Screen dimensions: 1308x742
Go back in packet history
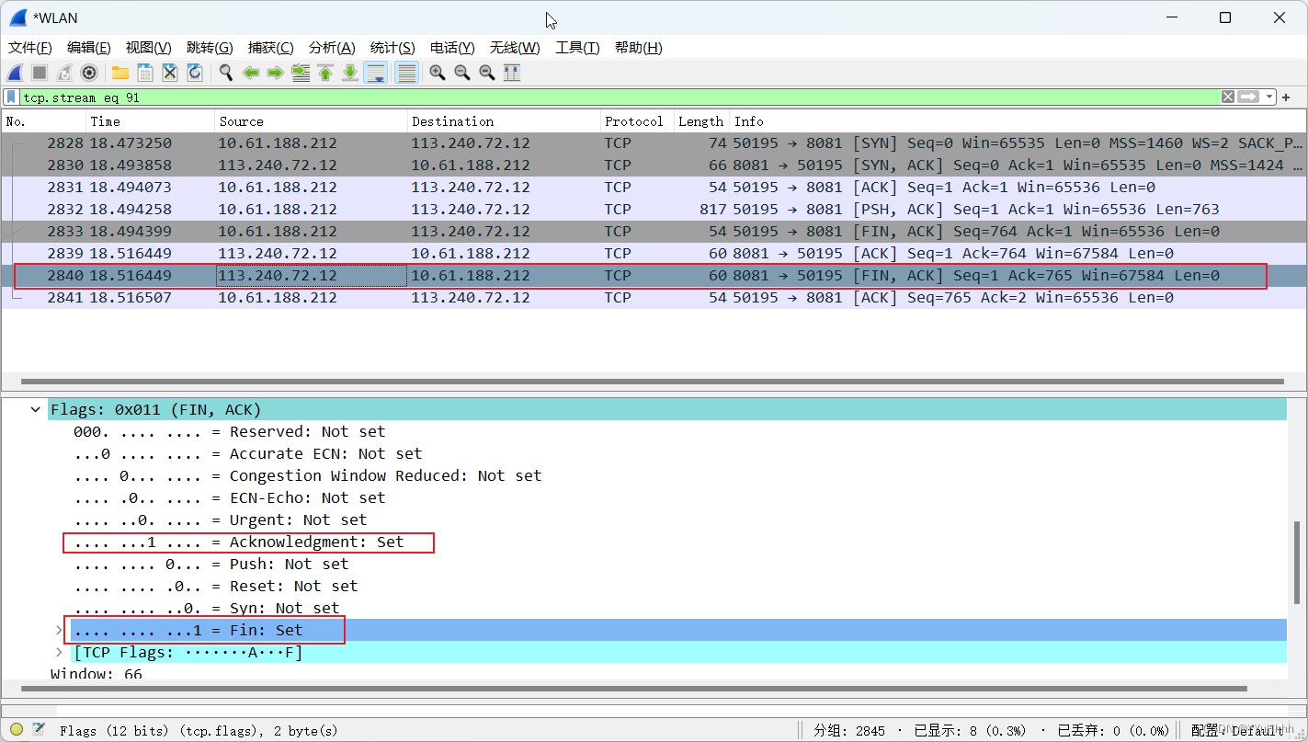tap(251, 73)
